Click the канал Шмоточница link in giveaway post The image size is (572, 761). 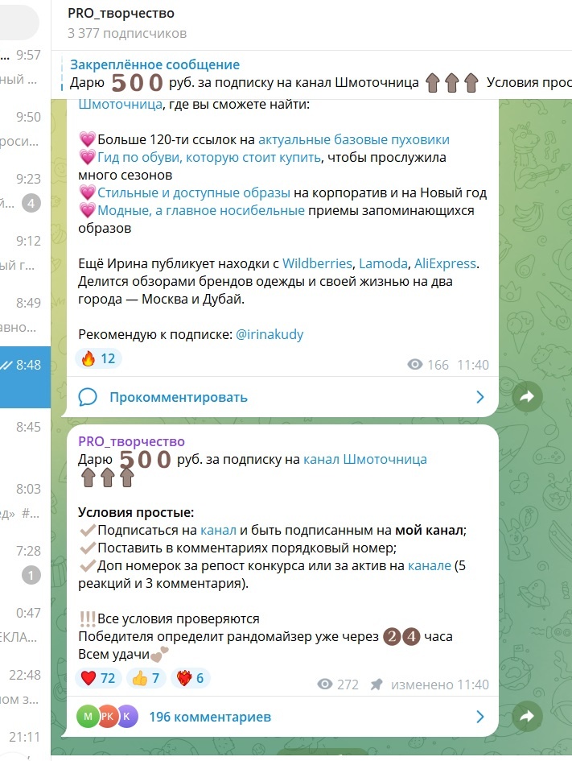365,459
